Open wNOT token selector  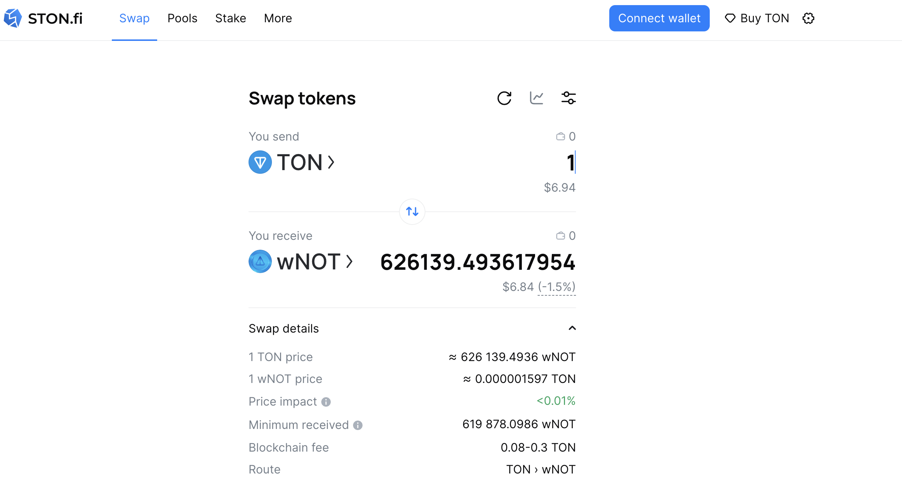point(301,261)
